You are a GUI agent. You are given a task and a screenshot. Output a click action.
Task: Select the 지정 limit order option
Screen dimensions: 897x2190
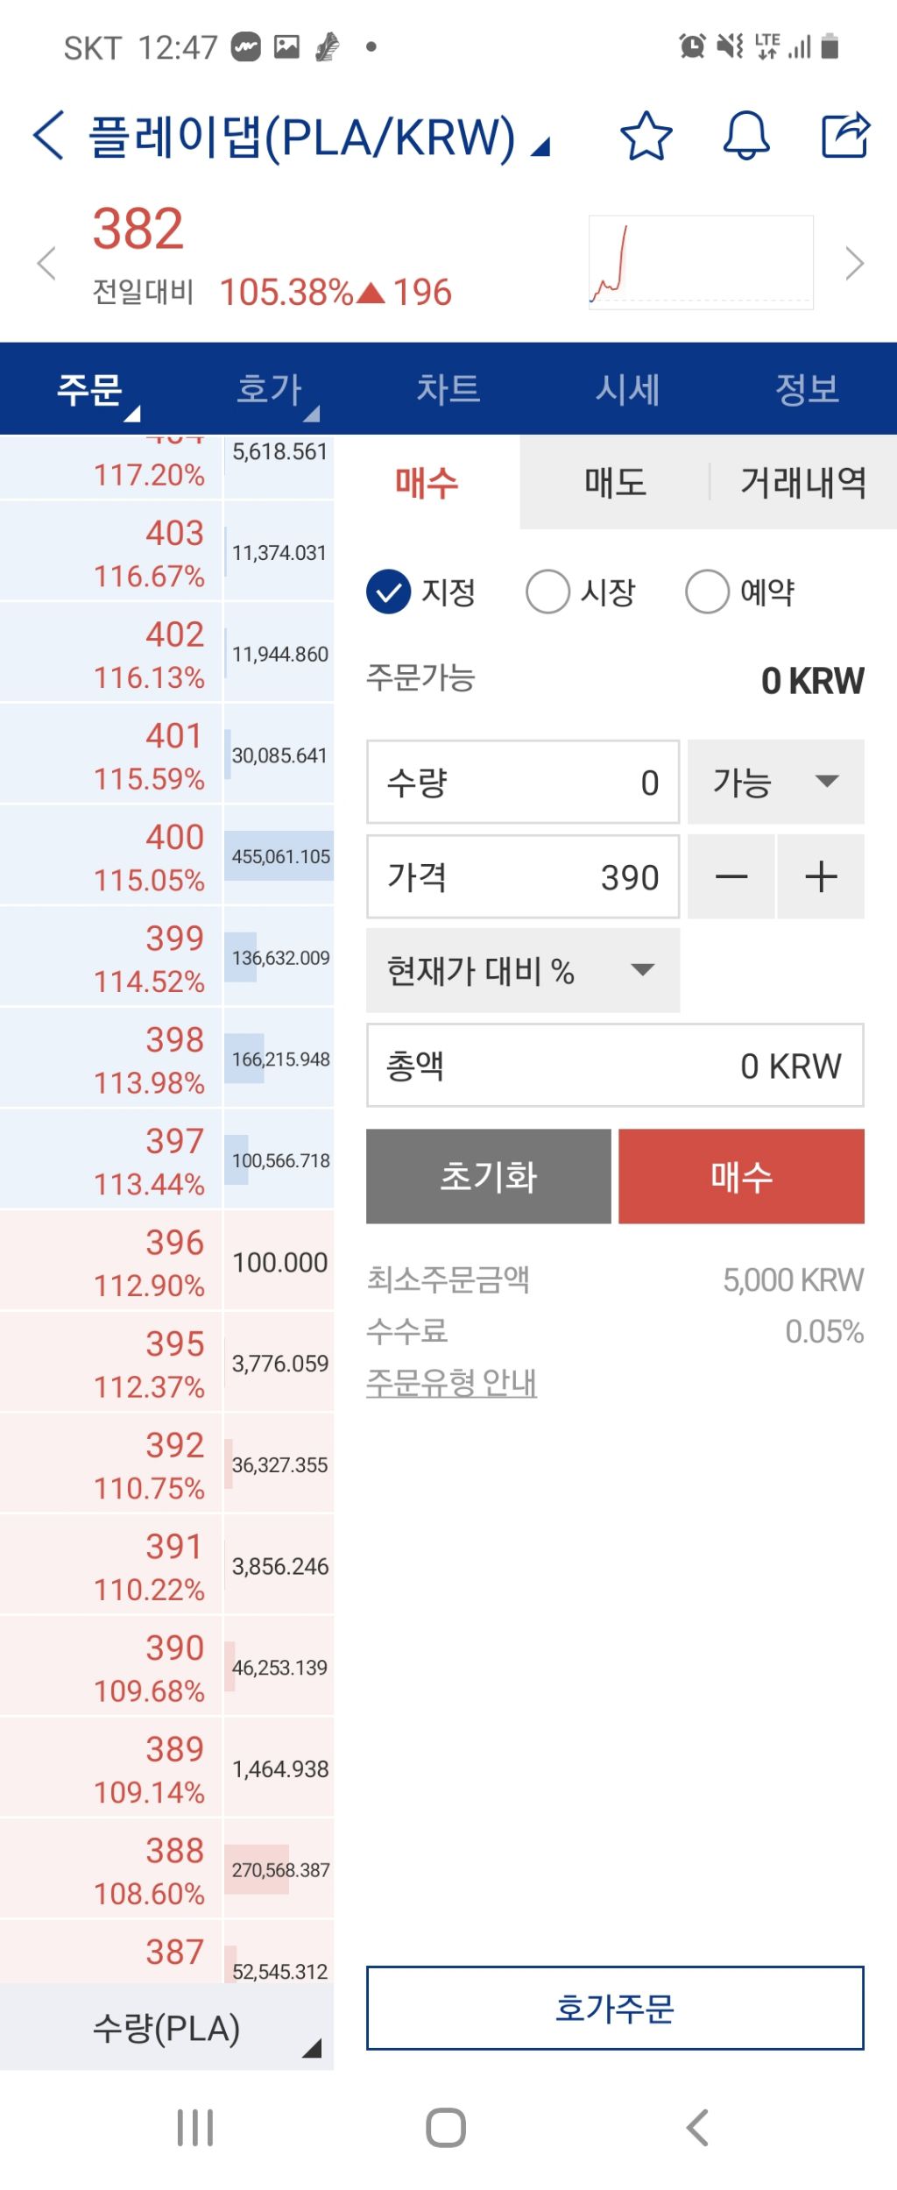pos(421,592)
